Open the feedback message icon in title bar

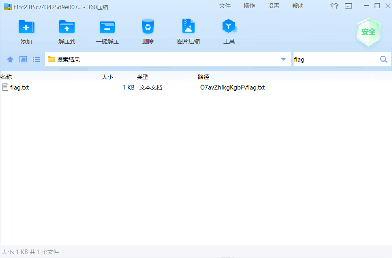349,6
